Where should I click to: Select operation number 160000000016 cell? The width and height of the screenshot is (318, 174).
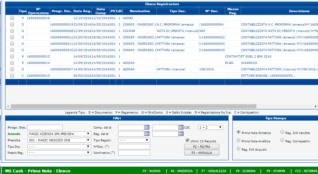coord(38,18)
